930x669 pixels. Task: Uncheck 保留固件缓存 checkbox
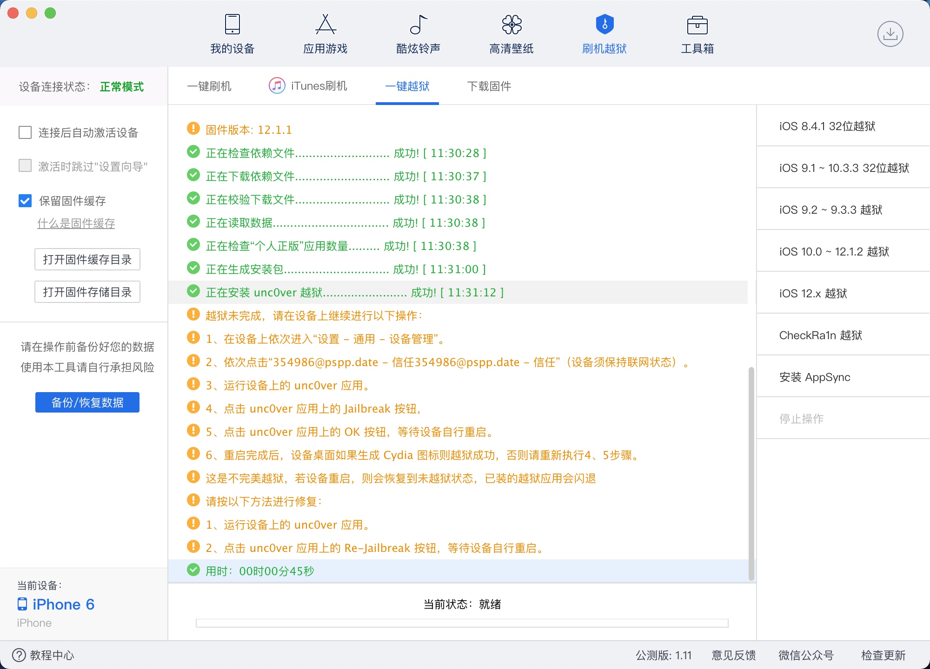(x=25, y=201)
